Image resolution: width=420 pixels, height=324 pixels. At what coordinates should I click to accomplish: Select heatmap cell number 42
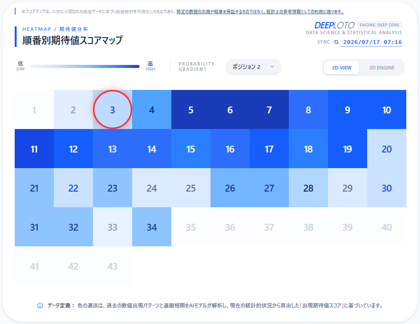[73, 266]
